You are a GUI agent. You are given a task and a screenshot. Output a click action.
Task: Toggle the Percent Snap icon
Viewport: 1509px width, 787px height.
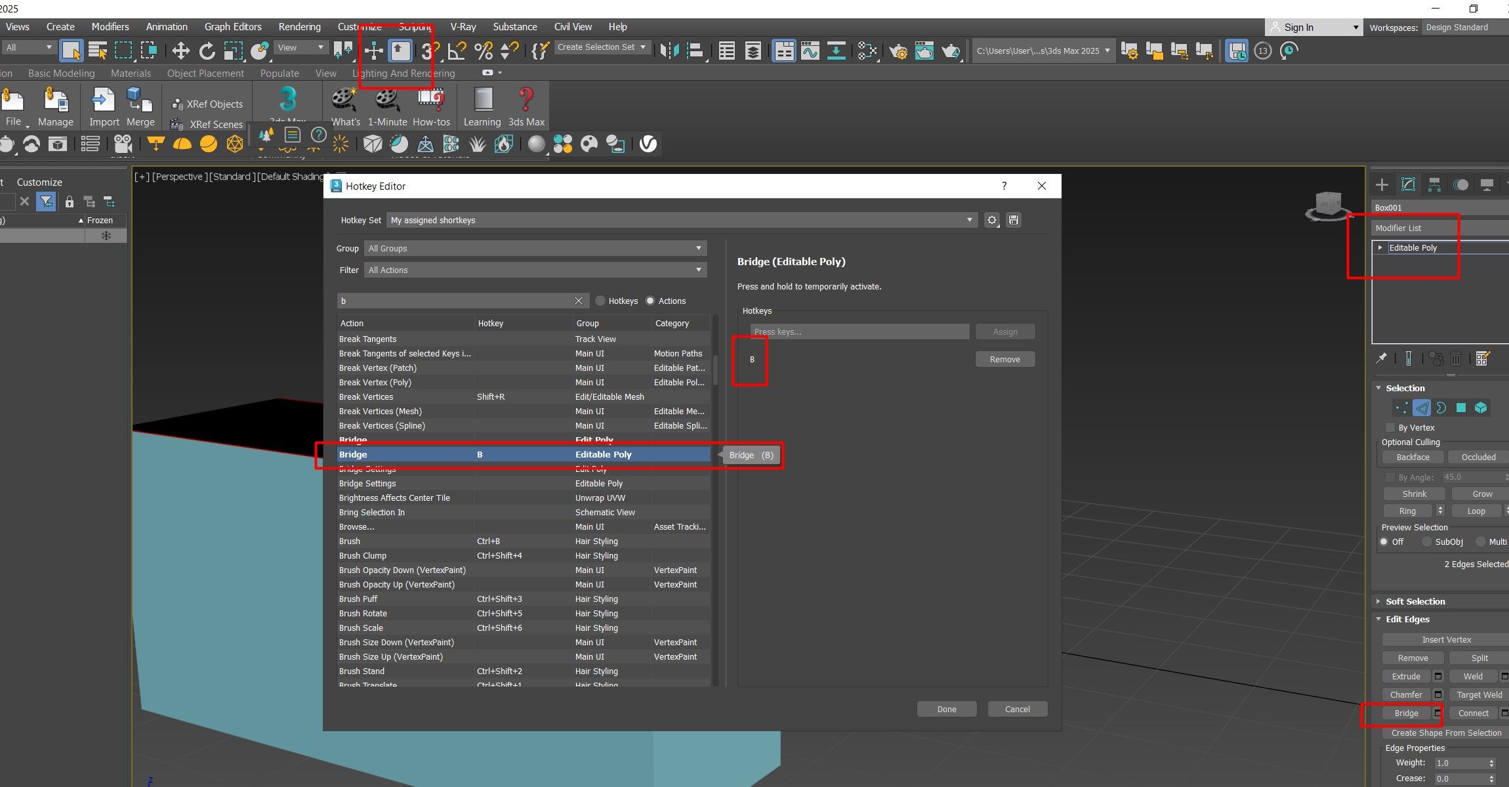click(484, 51)
